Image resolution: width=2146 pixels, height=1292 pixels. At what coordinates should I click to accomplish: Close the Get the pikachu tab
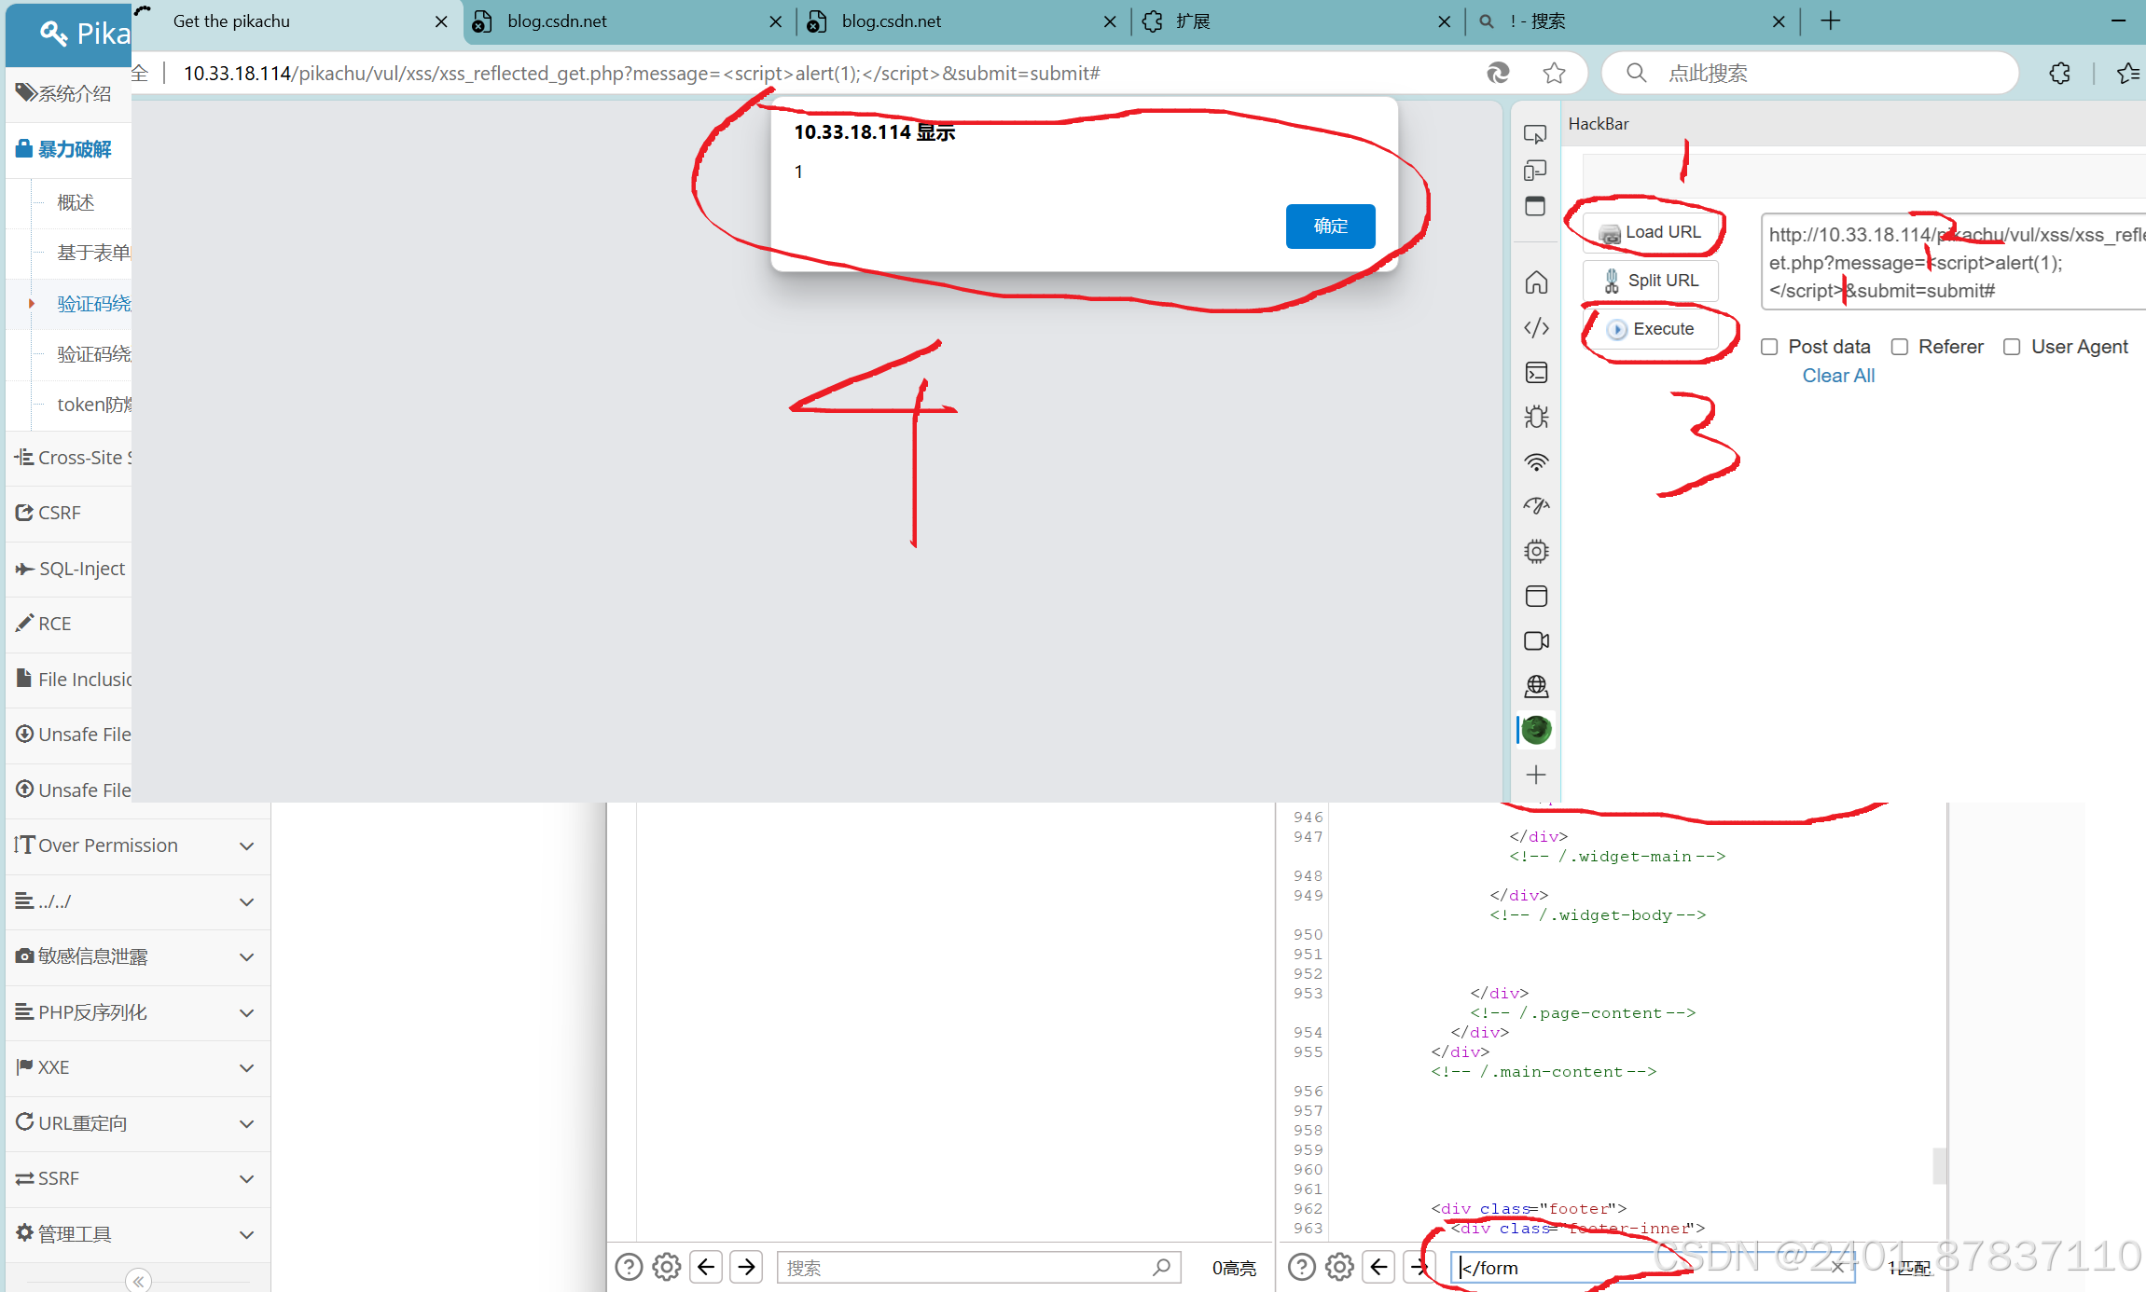click(441, 21)
